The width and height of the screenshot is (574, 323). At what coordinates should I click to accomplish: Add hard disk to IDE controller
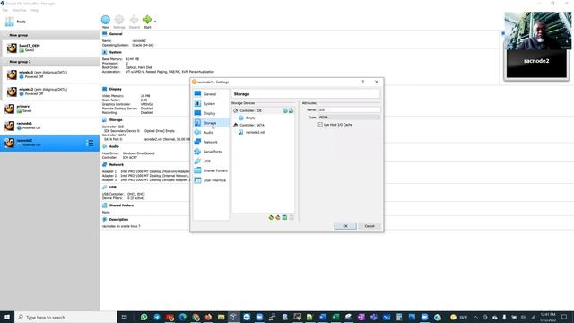291,110
